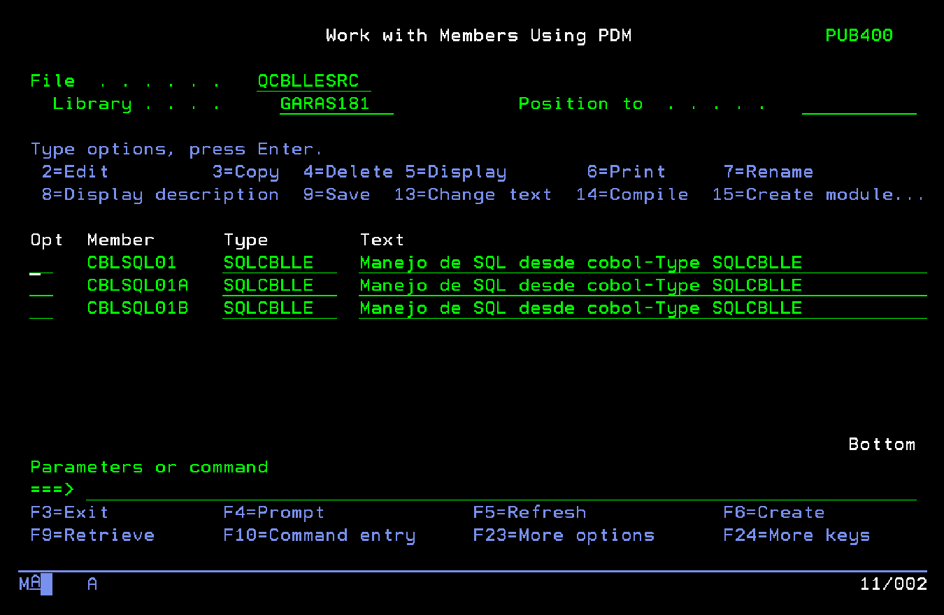Click the Library field GARAS181
944x615 pixels.
[336, 104]
